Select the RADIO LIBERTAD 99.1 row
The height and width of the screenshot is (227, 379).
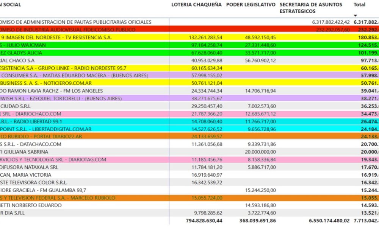pyautogui.click(x=189, y=121)
